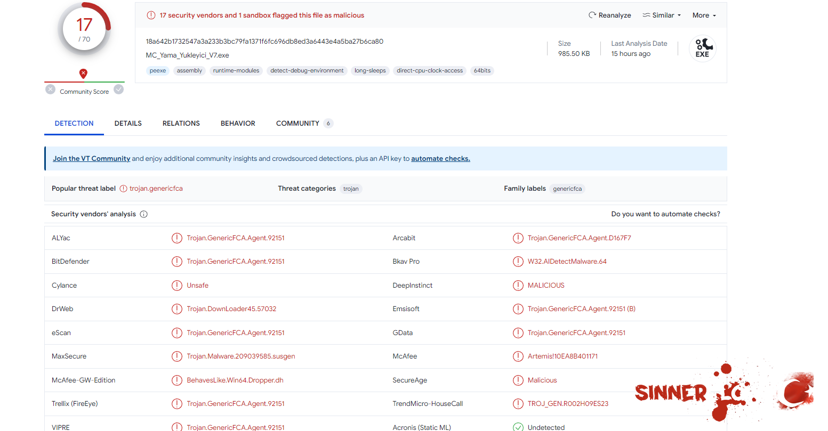Expand the More menu
Viewport: 828px width, 431px height.
704,15
